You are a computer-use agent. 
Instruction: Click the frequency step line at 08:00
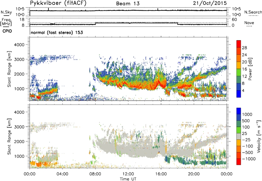pyautogui.click(x=96, y=24)
